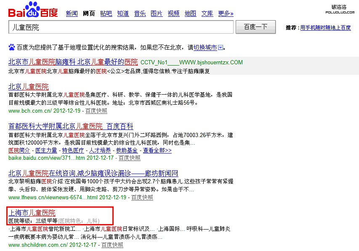Open ad result 北京市儿童医院脑瘫科
Viewport: 359px width, 251px height.
[x=73, y=62]
